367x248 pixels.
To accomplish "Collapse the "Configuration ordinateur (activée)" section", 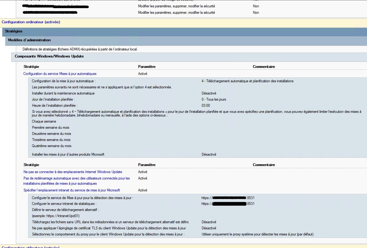I will (30, 22).
